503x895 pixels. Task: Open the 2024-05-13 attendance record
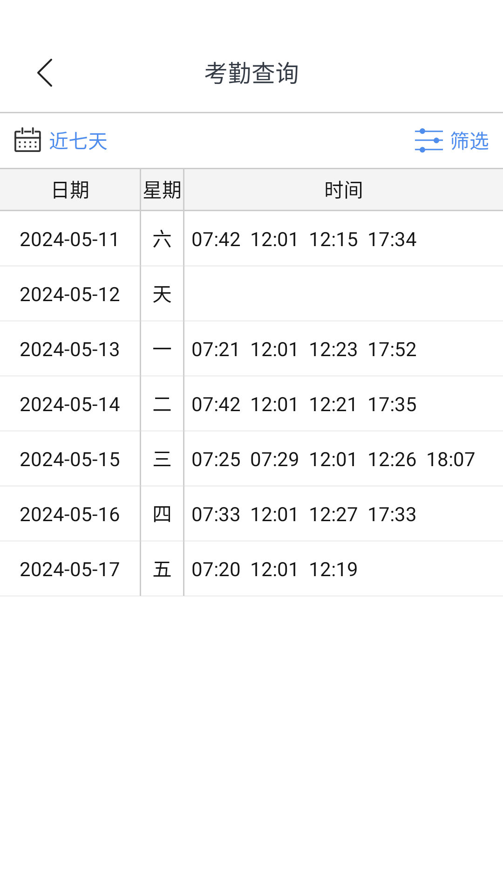point(70,349)
